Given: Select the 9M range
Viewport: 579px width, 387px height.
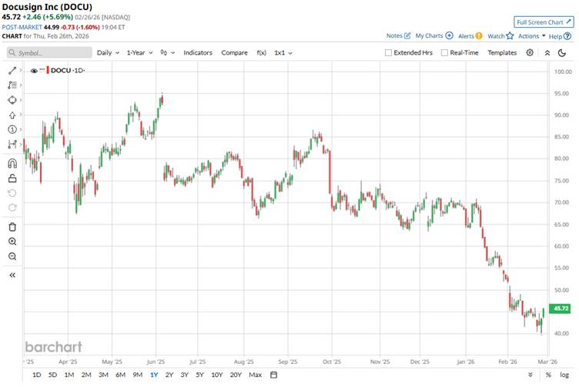Looking at the screenshot, I should pos(137,375).
